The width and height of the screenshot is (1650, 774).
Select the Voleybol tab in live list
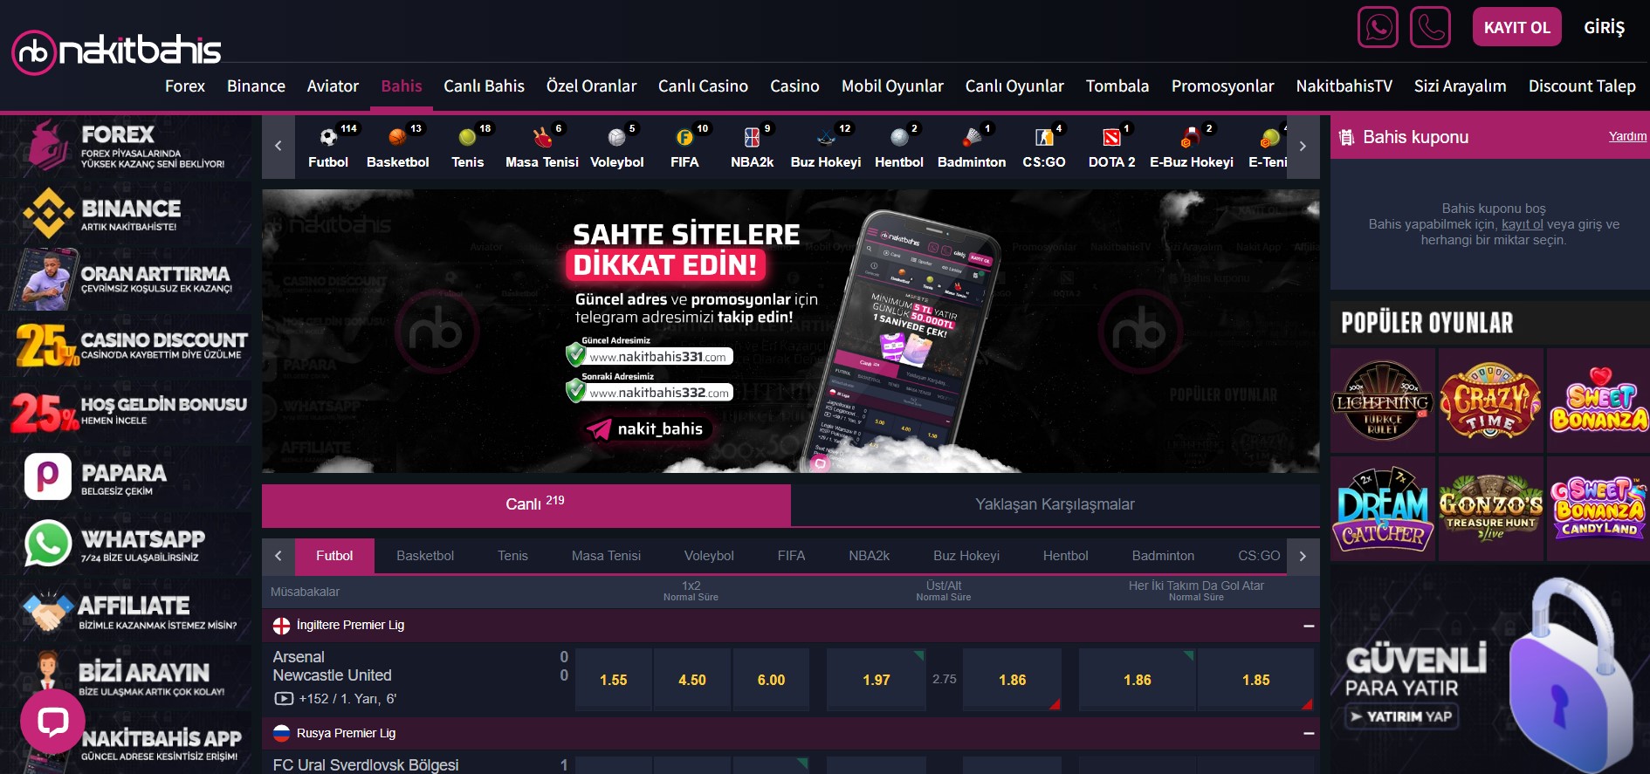pyautogui.click(x=709, y=556)
